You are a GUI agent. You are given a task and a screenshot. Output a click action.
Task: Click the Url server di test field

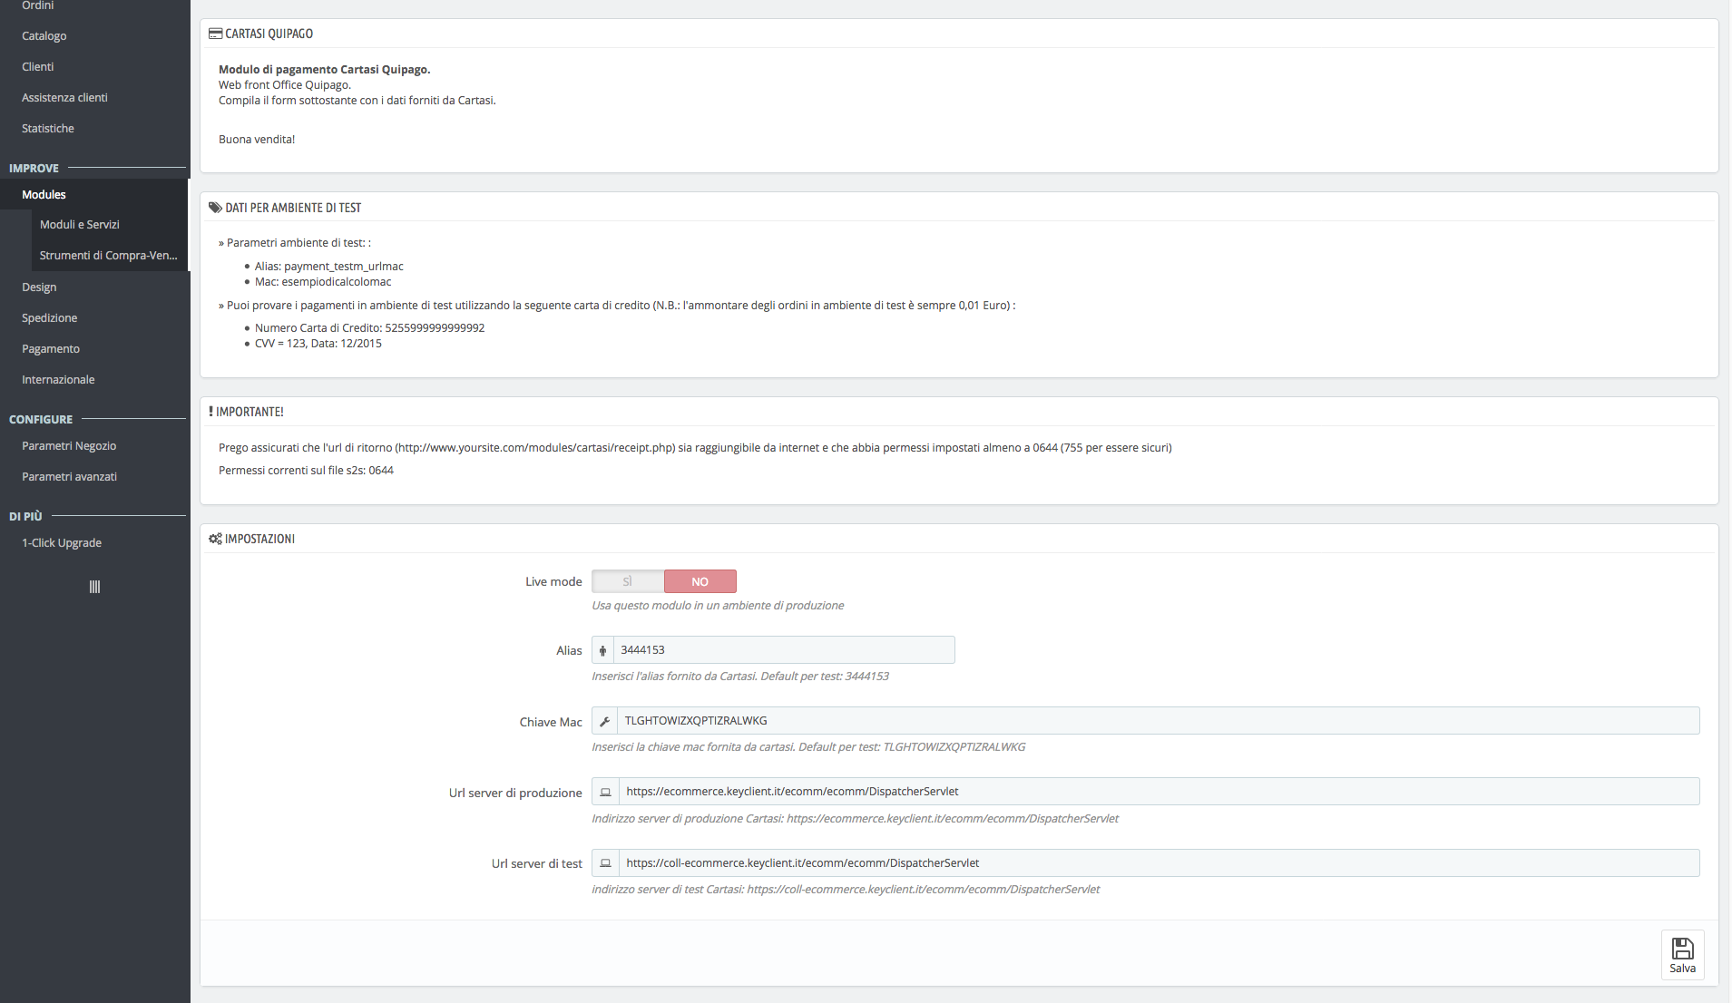[1159, 863]
